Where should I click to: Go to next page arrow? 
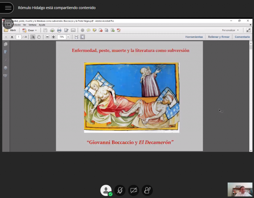pyautogui.click(x=12, y=37)
